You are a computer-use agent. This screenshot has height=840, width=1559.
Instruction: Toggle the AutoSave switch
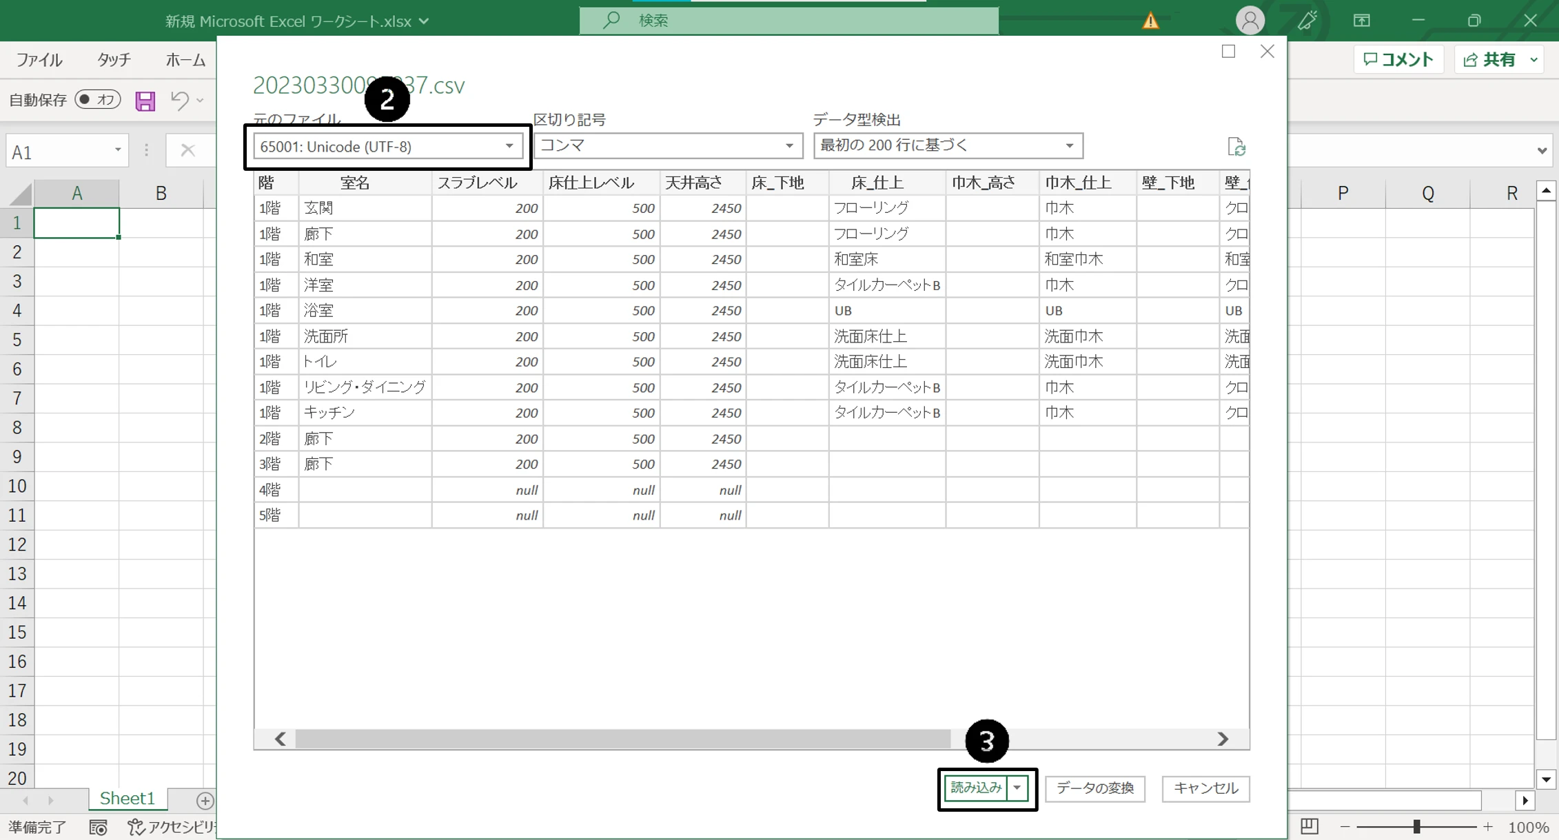(x=98, y=100)
